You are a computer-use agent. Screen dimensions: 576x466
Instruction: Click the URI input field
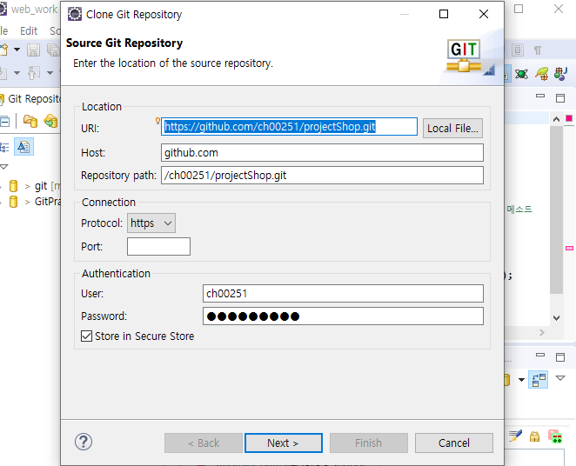289,127
